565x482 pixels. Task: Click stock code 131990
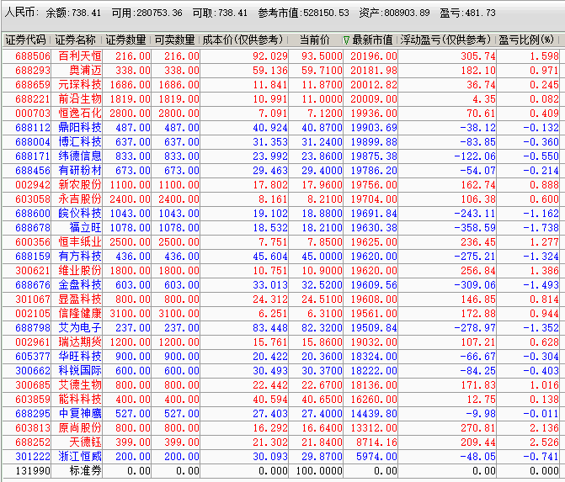tap(33, 471)
